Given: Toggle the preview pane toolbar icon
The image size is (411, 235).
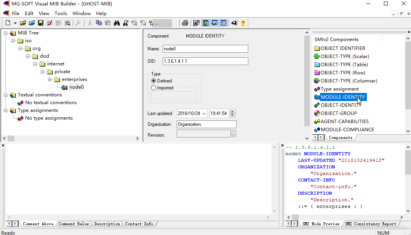Looking at the screenshot, I should tap(224, 23).
